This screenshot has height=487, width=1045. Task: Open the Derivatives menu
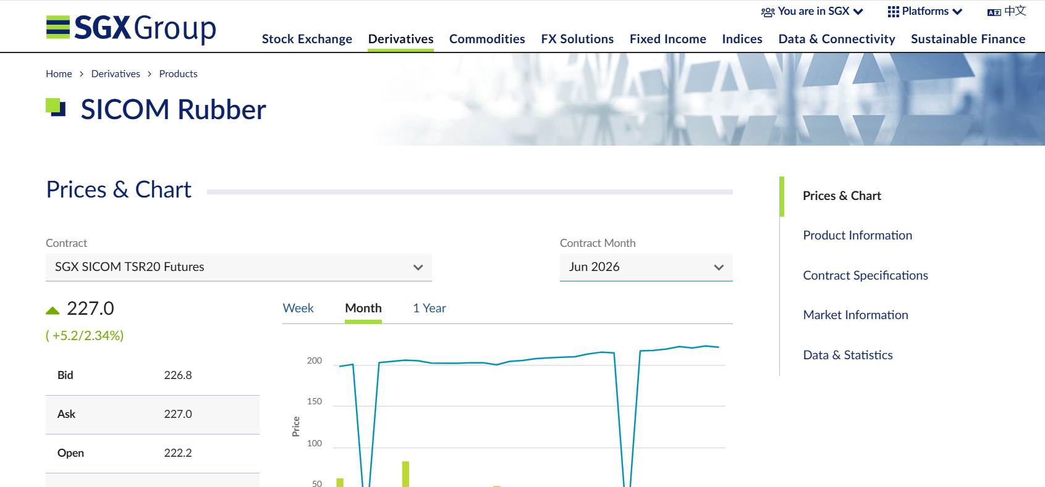click(x=401, y=39)
